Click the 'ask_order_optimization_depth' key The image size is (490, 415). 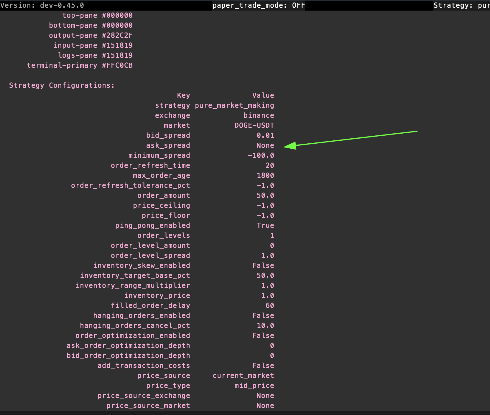[x=128, y=346]
